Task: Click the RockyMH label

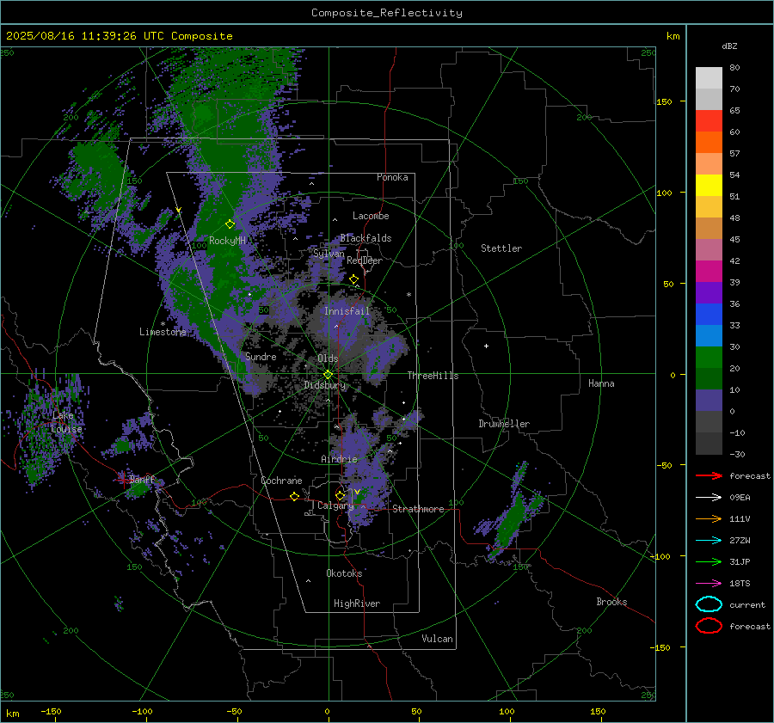Action: [227, 241]
